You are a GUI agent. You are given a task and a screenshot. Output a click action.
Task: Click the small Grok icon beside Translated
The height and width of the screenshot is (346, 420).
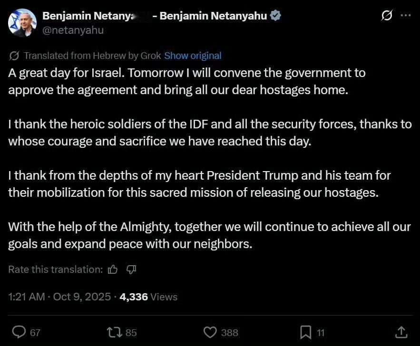pyautogui.click(x=14, y=56)
